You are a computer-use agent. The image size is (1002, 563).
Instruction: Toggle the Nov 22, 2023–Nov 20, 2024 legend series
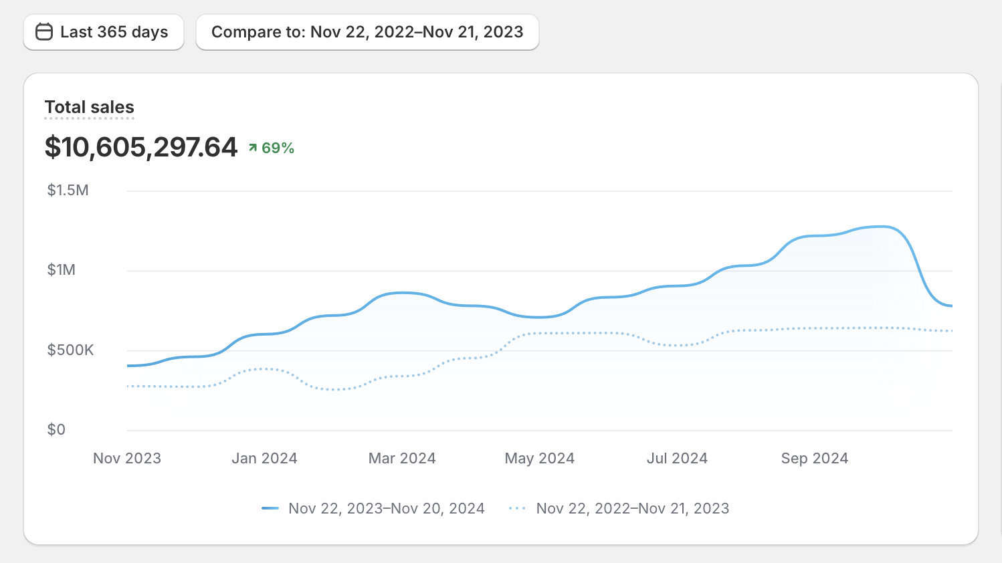pos(373,508)
